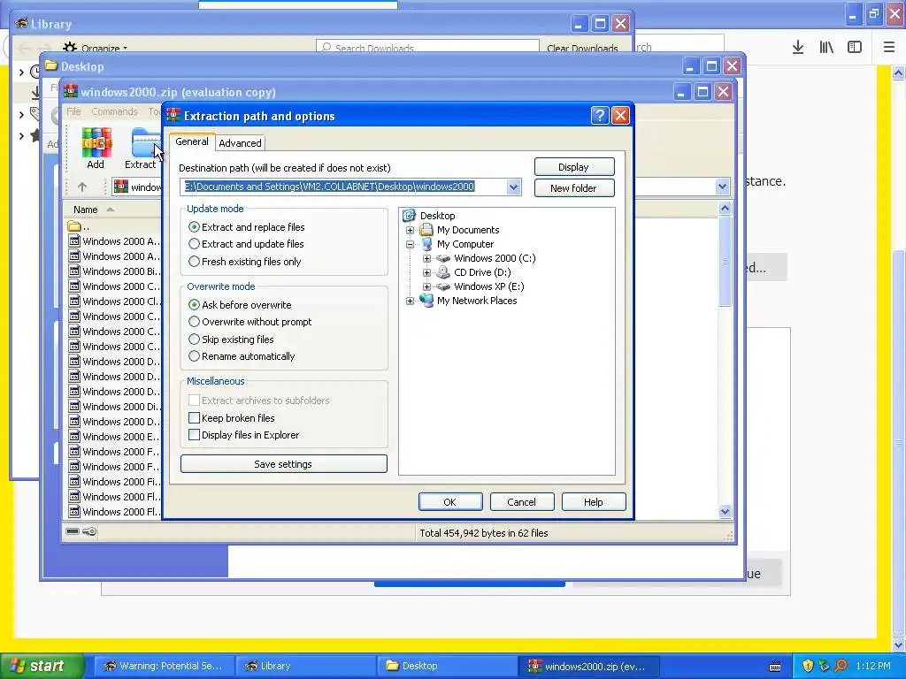
Task: Click the Display button
Action: (x=573, y=167)
